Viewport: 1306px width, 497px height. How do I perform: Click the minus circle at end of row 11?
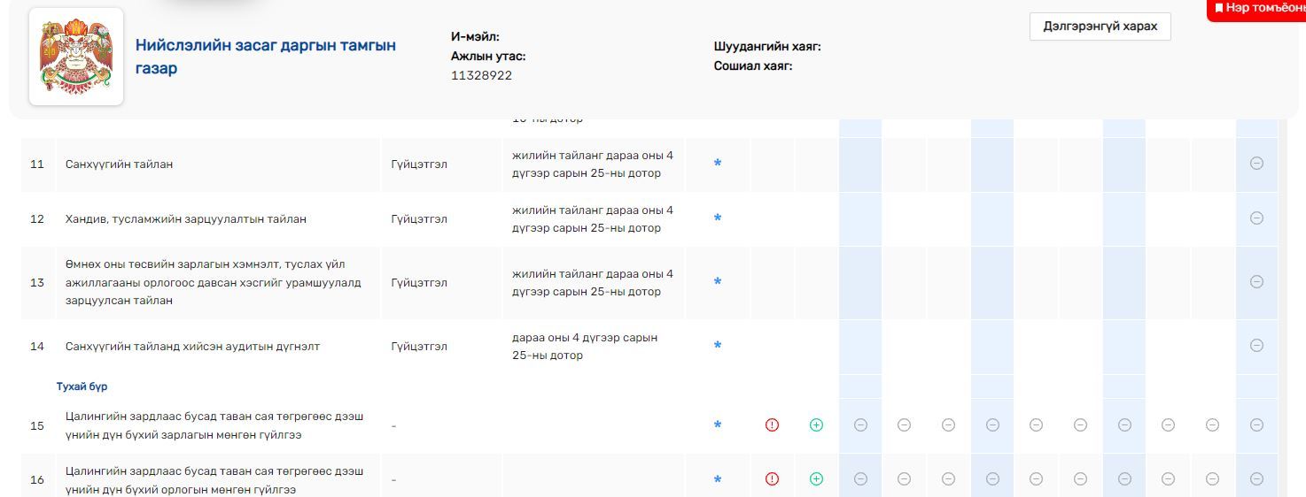click(x=1256, y=164)
